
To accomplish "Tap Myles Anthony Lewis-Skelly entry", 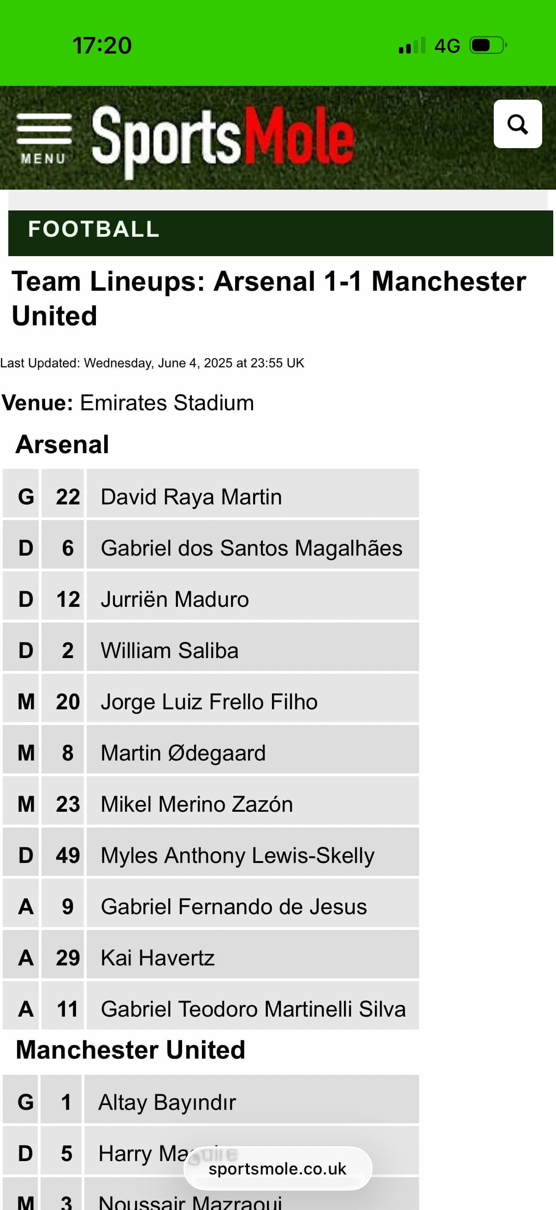I will pyautogui.click(x=237, y=855).
